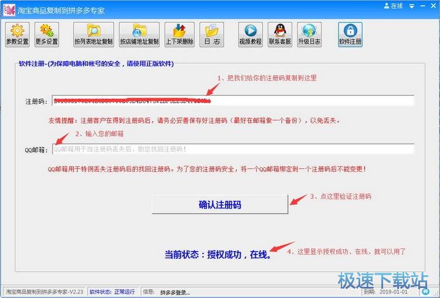Focus the QQ邮箱 email input field
Viewport: 440px width, 298px height.
[233, 149]
